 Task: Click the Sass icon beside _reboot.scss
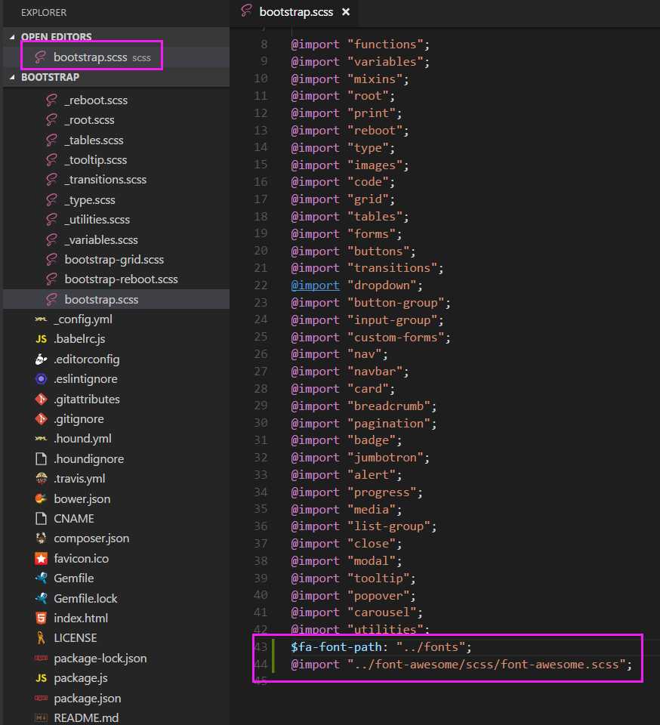[x=52, y=100]
